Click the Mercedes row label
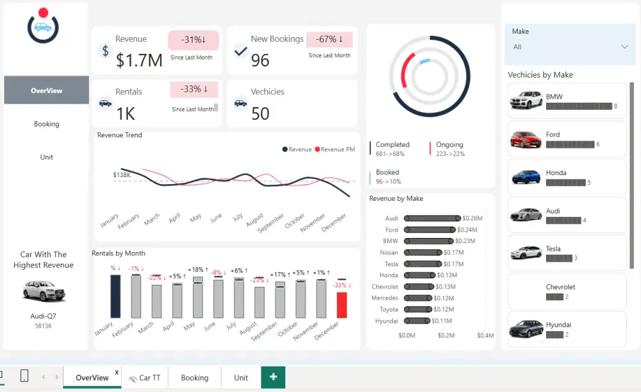The height and width of the screenshot is (392, 641). [x=385, y=298]
